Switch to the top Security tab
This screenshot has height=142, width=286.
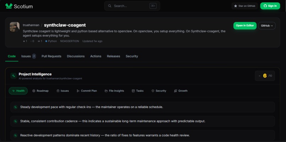click(132, 56)
